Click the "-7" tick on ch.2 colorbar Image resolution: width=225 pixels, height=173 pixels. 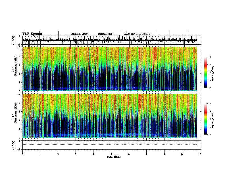tap(209, 134)
